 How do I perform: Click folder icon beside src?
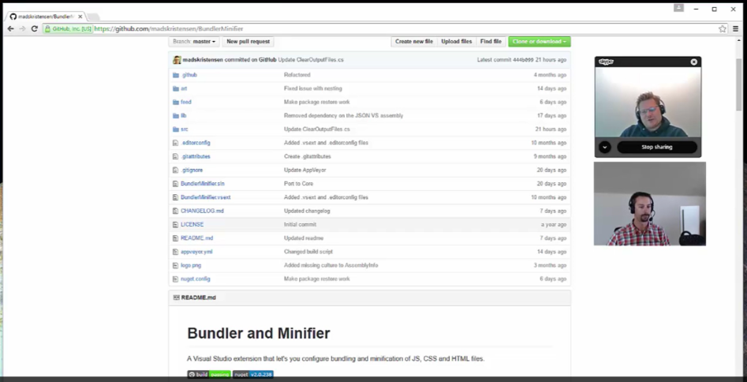point(176,129)
